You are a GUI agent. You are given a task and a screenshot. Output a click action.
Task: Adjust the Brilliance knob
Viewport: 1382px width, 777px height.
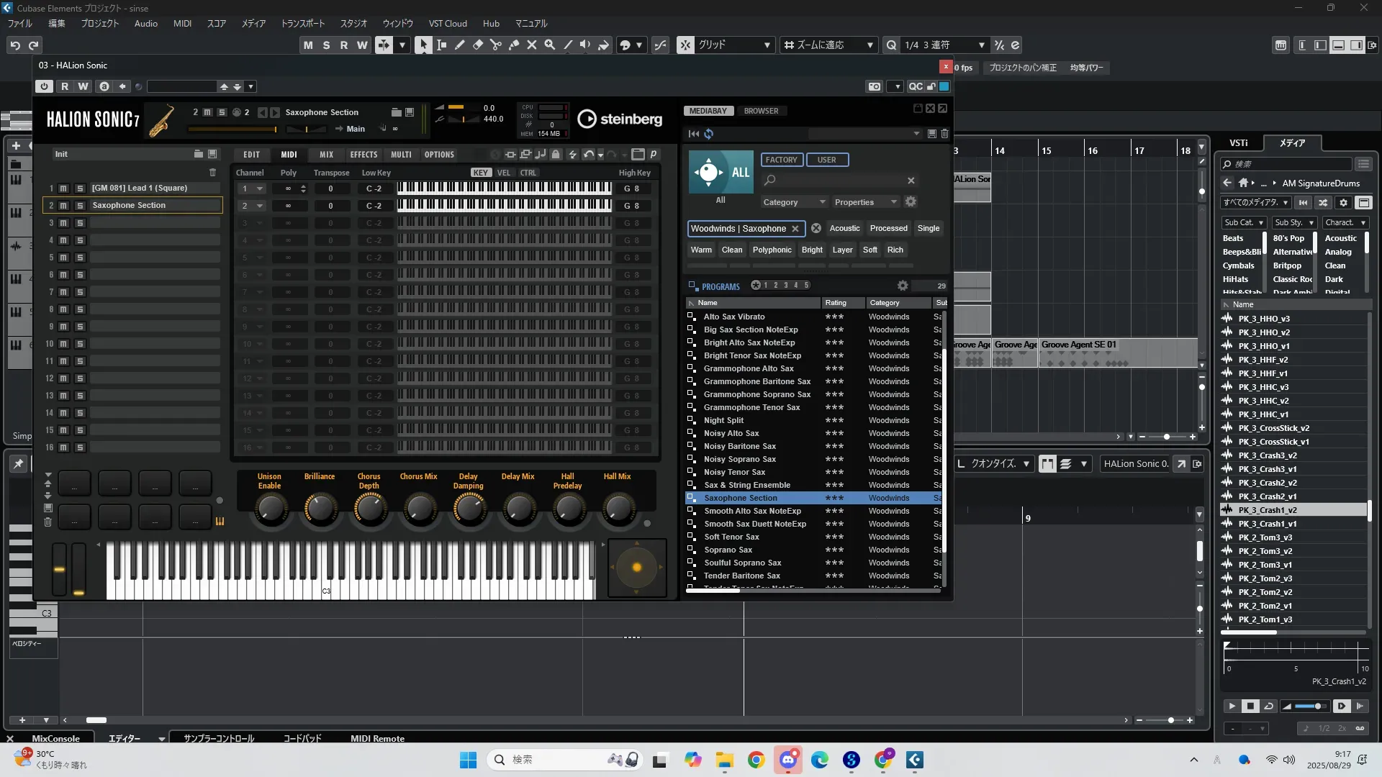[x=320, y=509]
